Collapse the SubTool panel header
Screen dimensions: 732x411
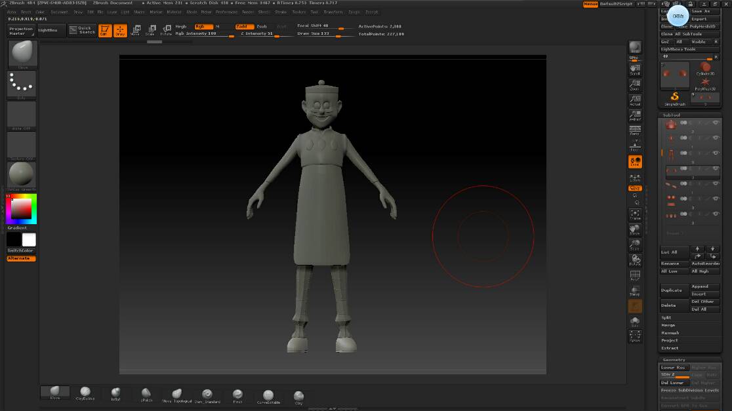point(672,115)
